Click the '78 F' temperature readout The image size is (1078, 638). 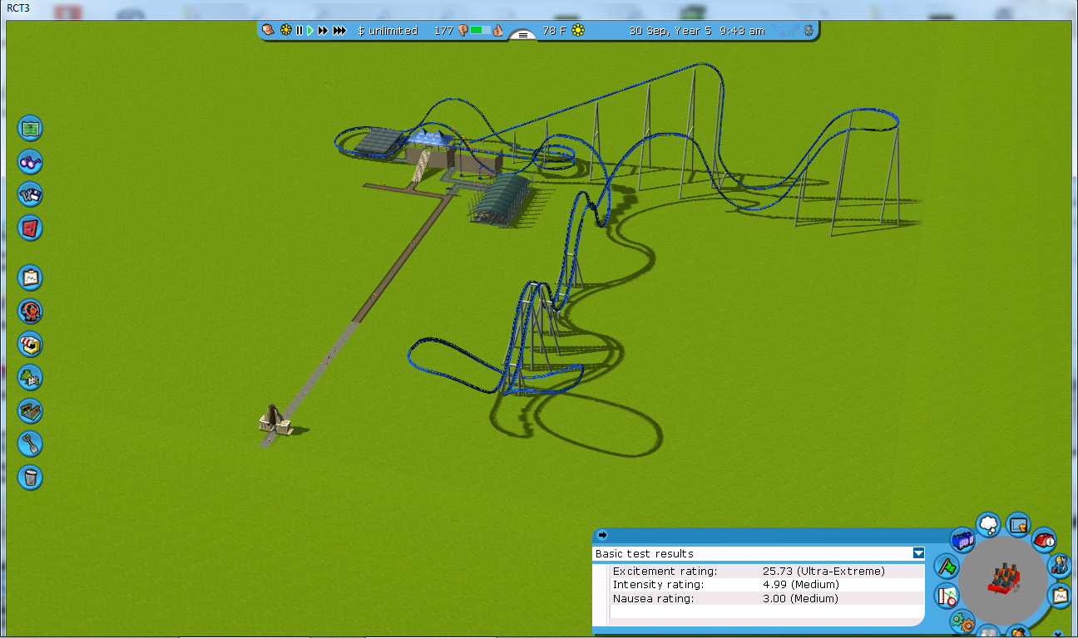coord(554,31)
